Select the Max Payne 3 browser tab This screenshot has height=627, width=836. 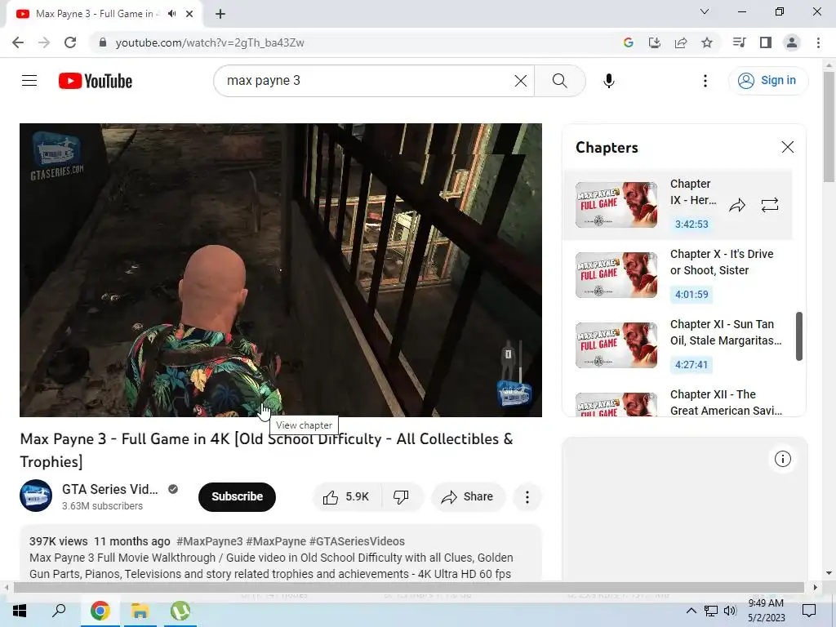pos(104,14)
